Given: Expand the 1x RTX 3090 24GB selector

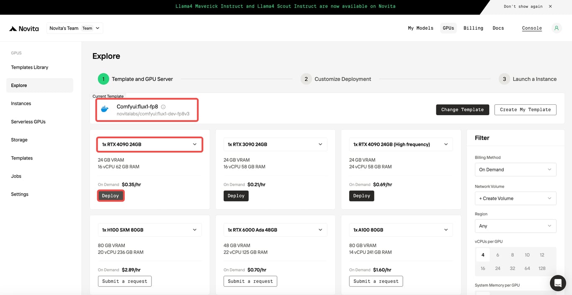Looking at the screenshot, I should click(x=275, y=144).
